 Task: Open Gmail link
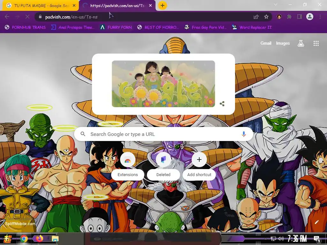pos(266,43)
